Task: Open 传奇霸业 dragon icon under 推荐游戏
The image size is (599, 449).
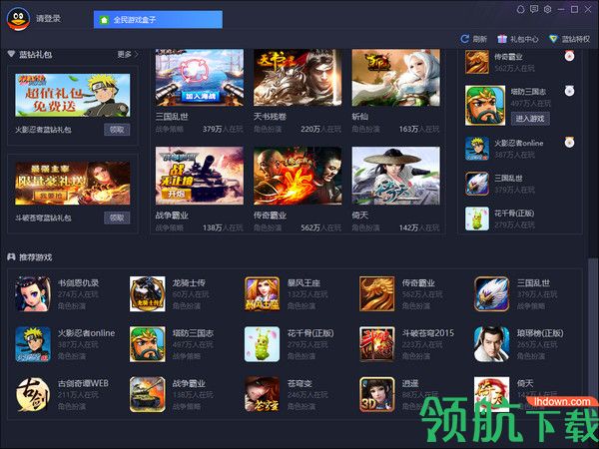Action: (376, 294)
